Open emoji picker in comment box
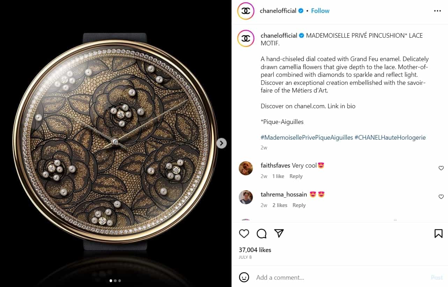The width and height of the screenshot is (448, 287). pos(244,277)
